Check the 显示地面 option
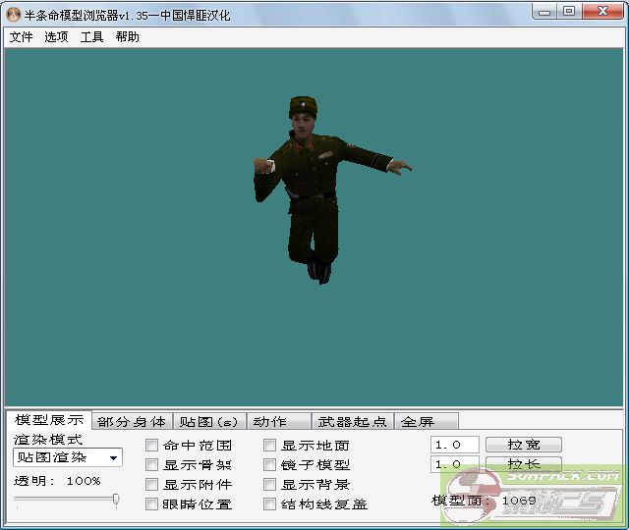The image size is (629, 530). (x=270, y=446)
